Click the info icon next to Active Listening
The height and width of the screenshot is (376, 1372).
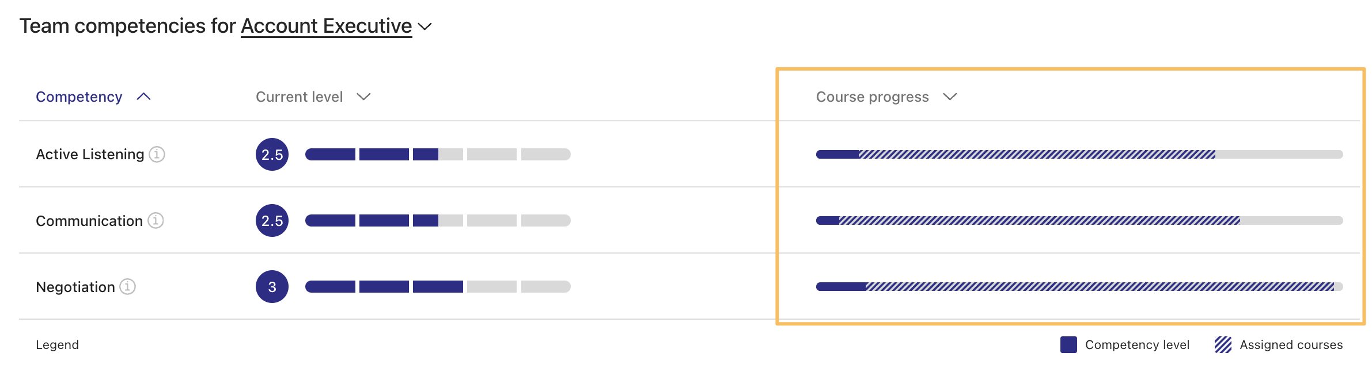tap(157, 154)
